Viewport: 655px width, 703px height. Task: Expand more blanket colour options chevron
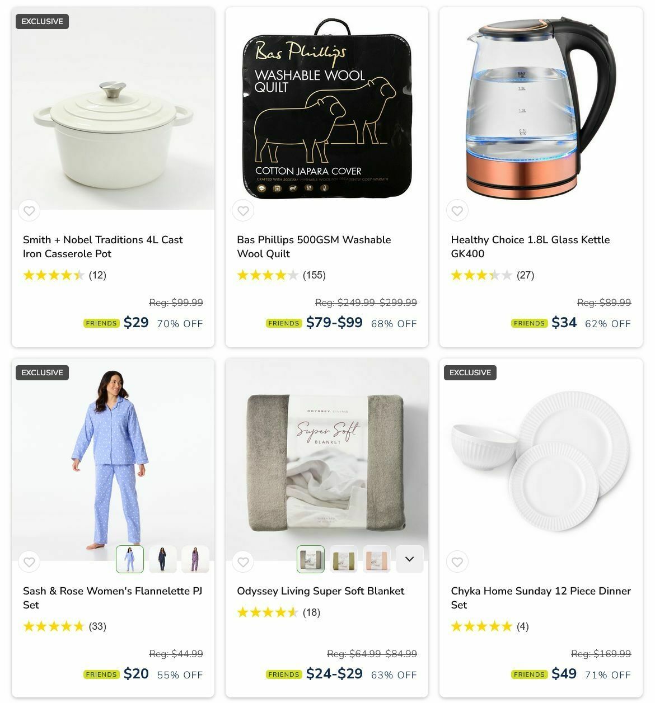click(x=410, y=559)
